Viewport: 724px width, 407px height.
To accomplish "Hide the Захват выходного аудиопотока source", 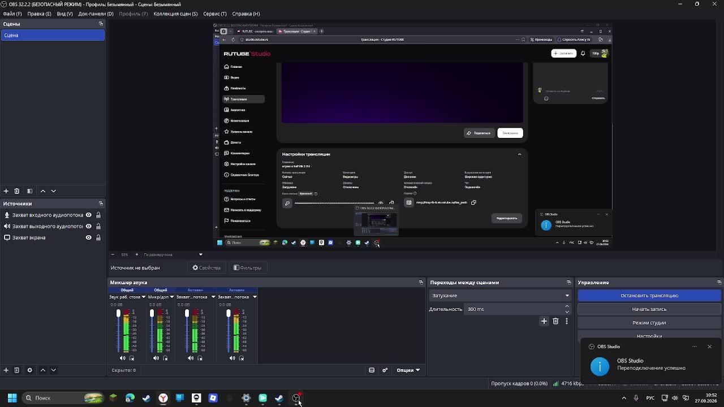I will [x=88, y=226].
